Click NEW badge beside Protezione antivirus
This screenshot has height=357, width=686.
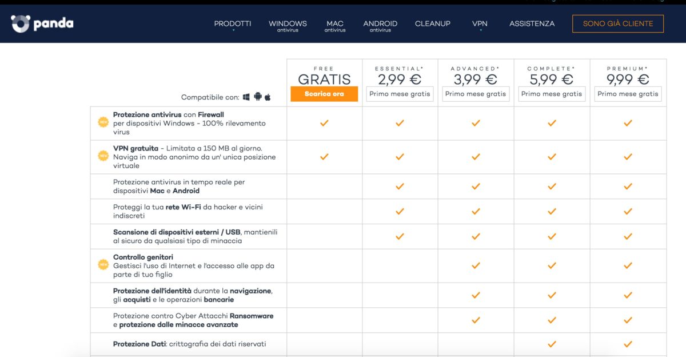point(103,122)
